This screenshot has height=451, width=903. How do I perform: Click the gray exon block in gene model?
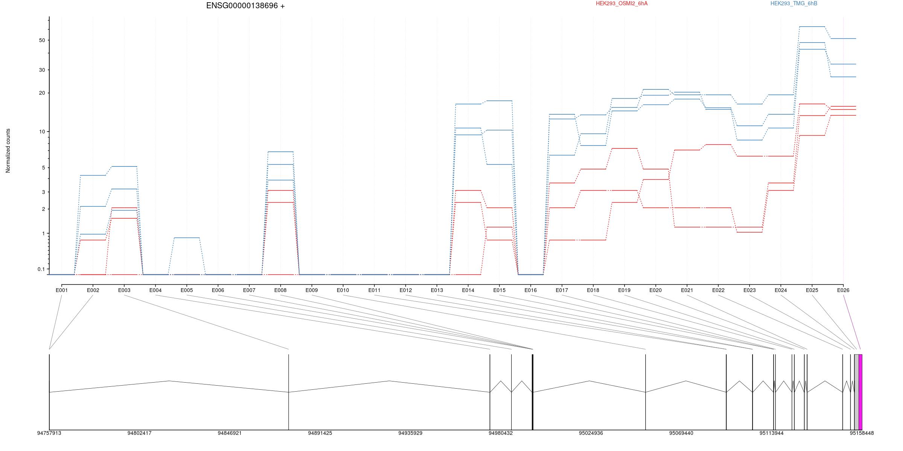click(857, 392)
